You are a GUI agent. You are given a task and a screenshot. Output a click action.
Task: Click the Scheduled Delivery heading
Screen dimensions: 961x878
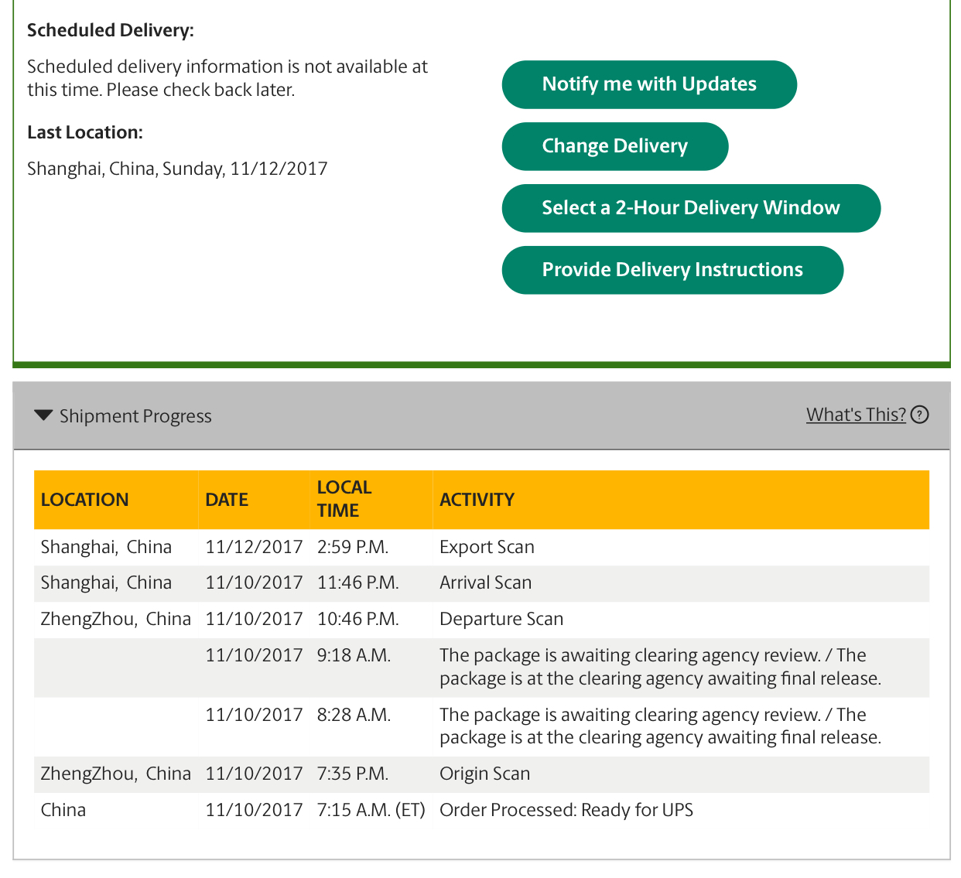(111, 30)
